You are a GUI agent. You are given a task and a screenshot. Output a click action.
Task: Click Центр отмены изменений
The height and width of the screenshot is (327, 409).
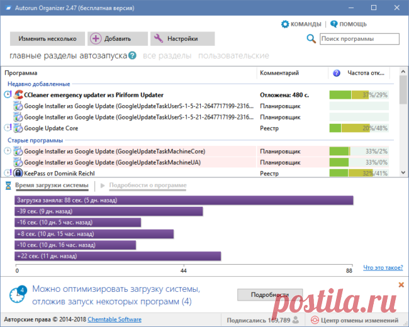pyautogui.click(x=359, y=320)
